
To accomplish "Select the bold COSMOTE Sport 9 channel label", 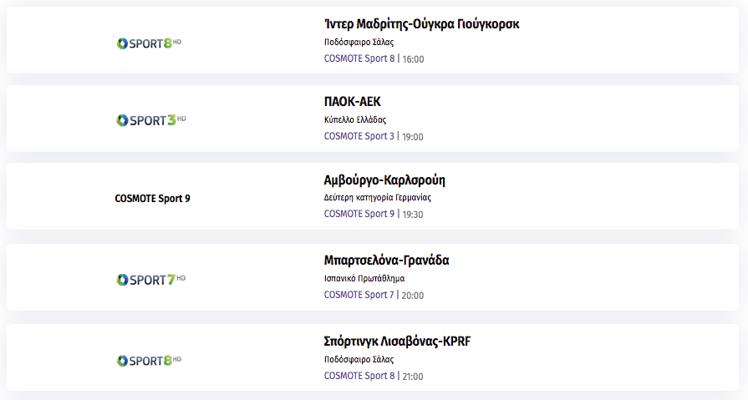I will (152, 199).
